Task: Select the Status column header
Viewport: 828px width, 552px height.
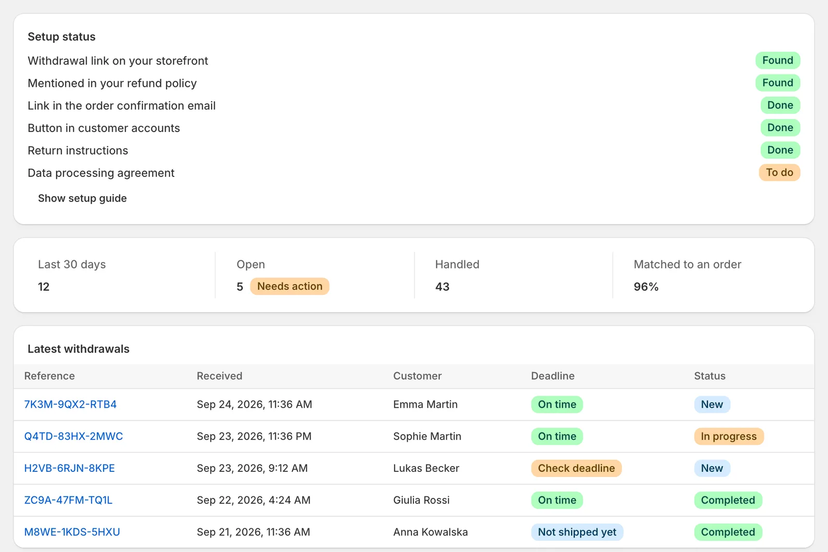Action: tap(709, 376)
